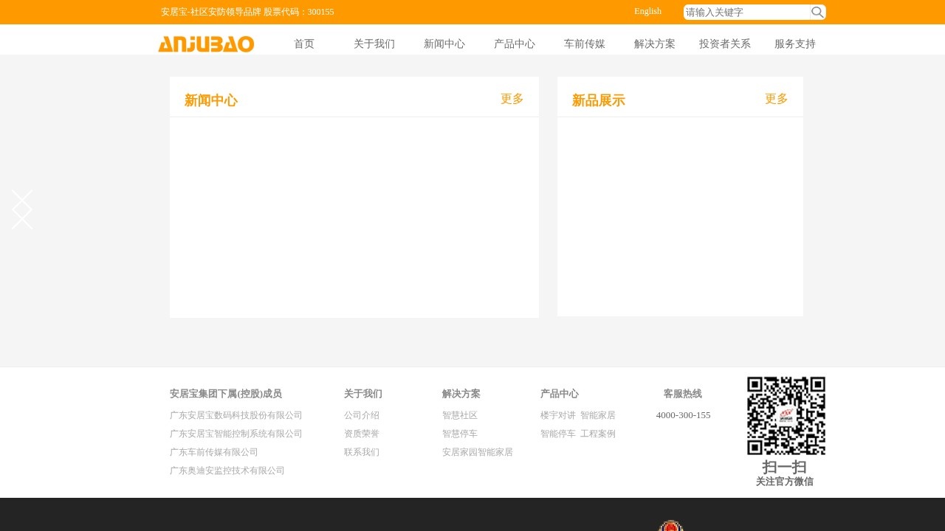The height and width of the screenshot is (531, 945).
Task: Open 广东奥迪安监控技术有限公司 footer link
Action: pos(227,471)
